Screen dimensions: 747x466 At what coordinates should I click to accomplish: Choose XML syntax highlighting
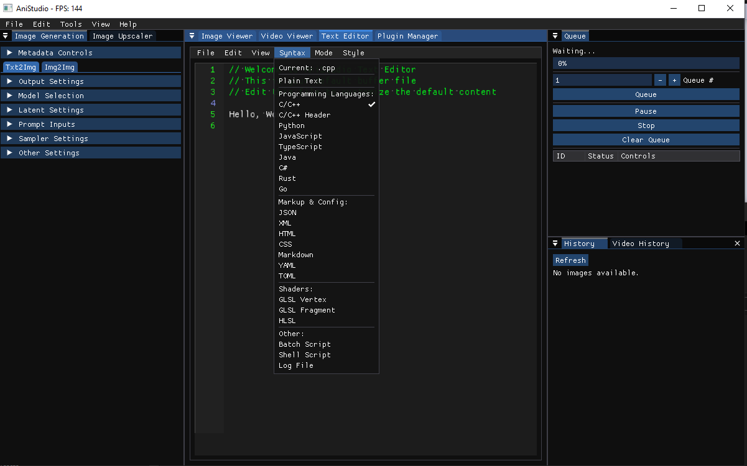point(327,223)
